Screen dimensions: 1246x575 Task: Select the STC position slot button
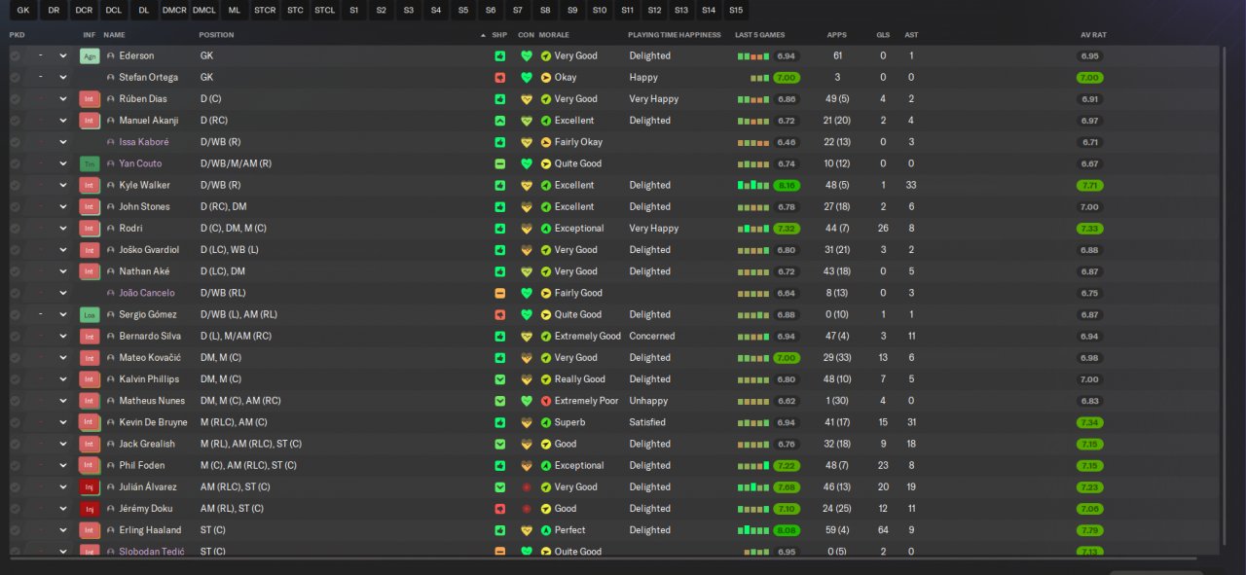tap(295, 11)
